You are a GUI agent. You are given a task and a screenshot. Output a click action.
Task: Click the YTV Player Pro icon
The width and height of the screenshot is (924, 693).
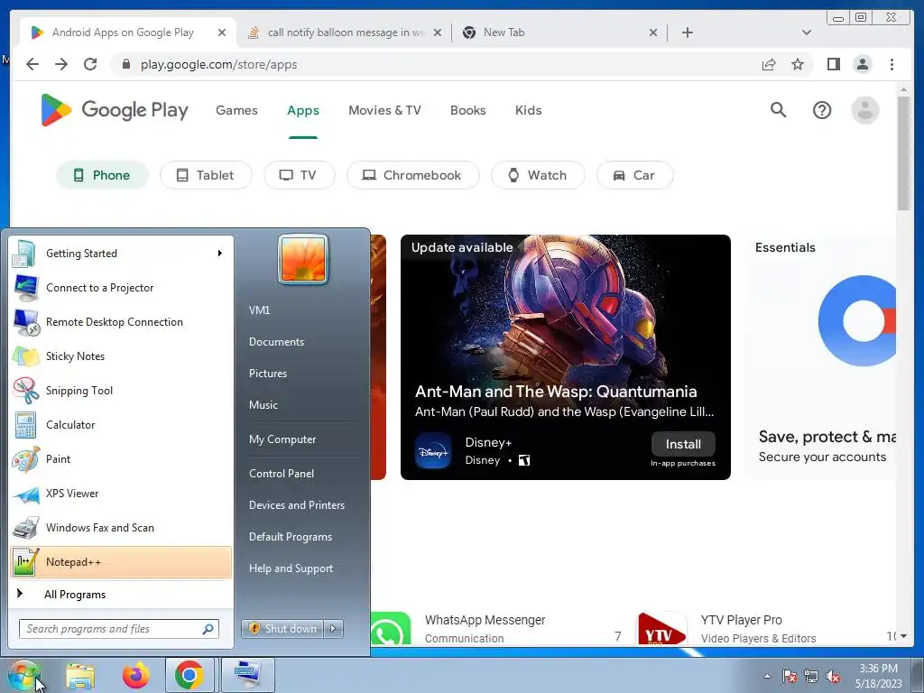tap(662, 629)
